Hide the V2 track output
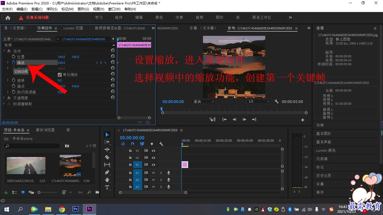The image size is (383, 215). pos(154,158)
